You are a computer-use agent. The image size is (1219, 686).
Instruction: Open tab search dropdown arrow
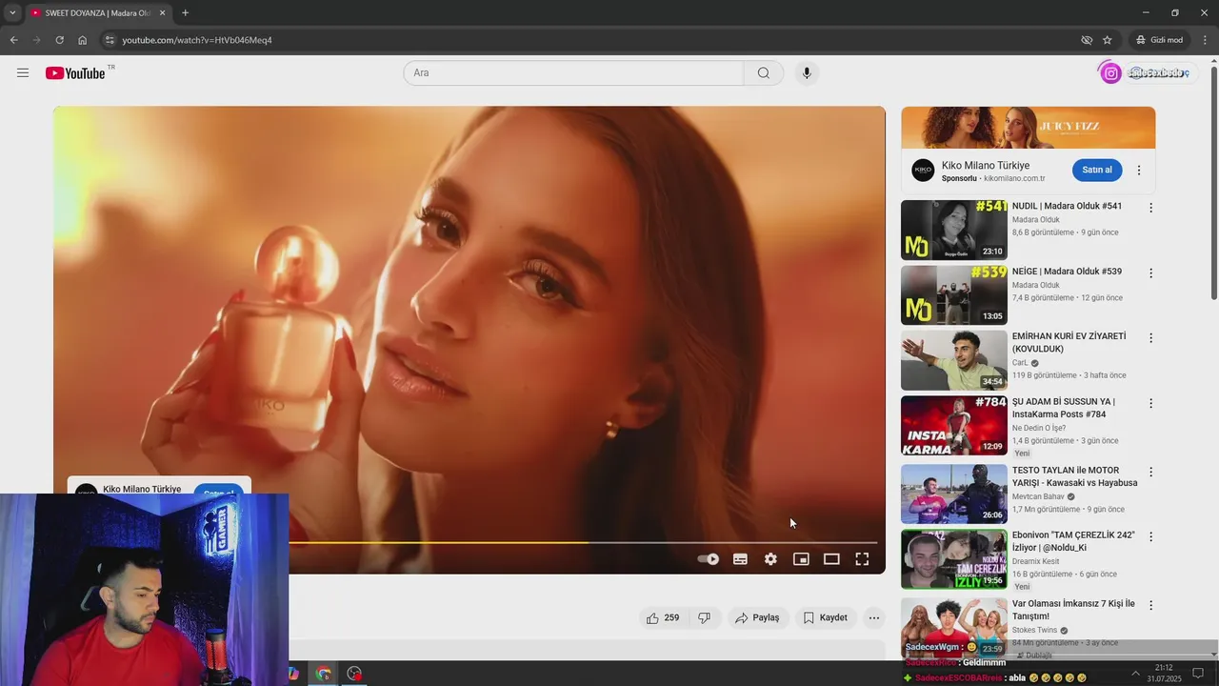[12, 13]
